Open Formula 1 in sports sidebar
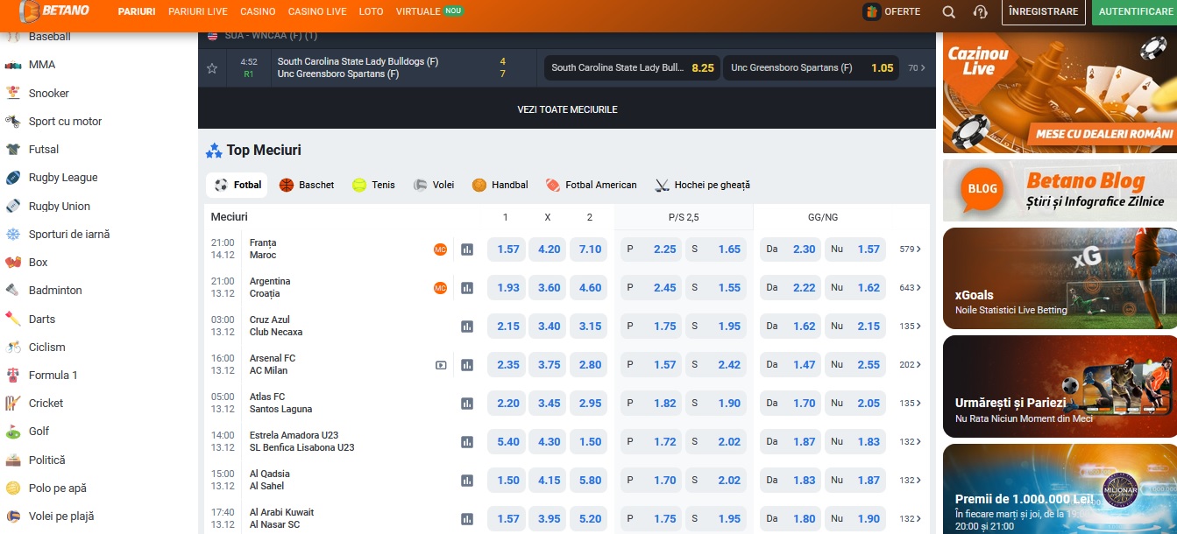The height and width of the screenshot is (534, 1177). [x=53, y=375]
